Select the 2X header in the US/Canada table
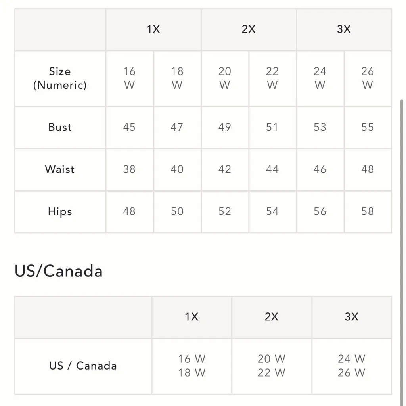The image size is (406, 406). [x=272, y=317]
